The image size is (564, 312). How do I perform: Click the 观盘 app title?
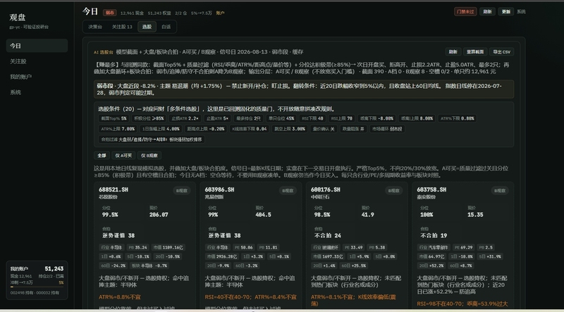17,17
